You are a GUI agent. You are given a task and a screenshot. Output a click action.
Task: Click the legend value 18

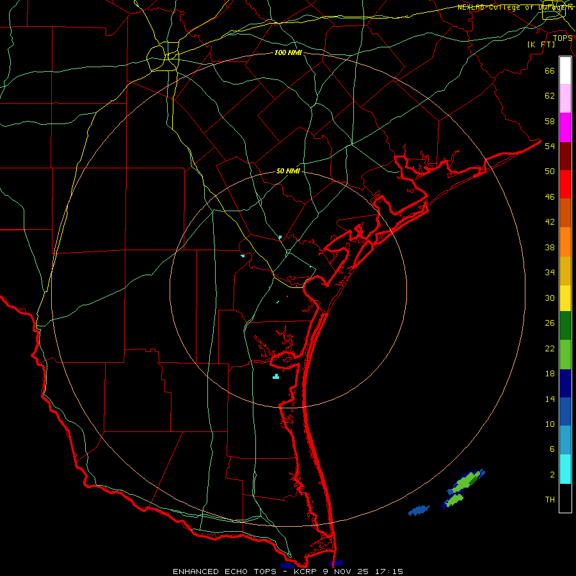point(550,374)
